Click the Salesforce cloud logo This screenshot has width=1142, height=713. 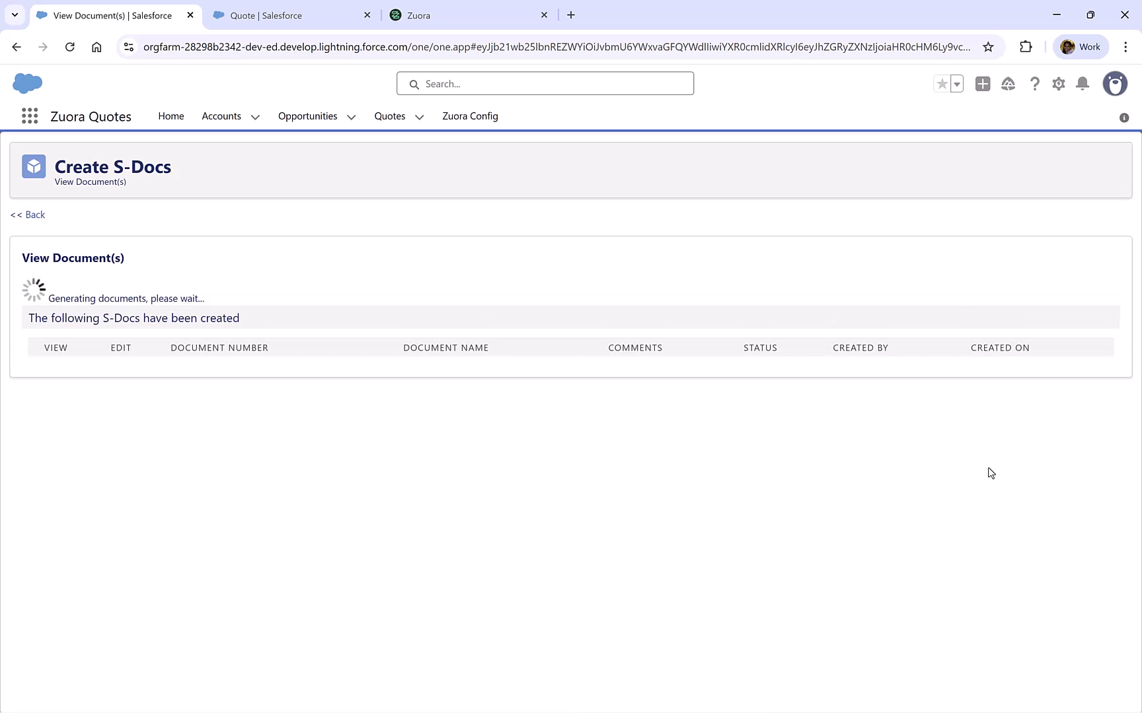click(x=27, y=83)
